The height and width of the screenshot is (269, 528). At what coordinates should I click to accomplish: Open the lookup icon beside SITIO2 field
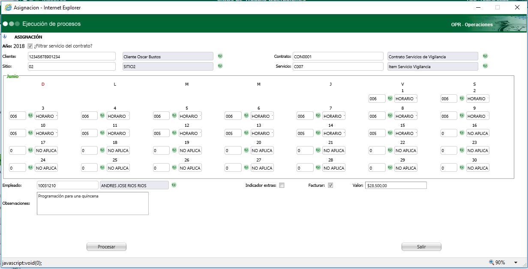[220, 66]
